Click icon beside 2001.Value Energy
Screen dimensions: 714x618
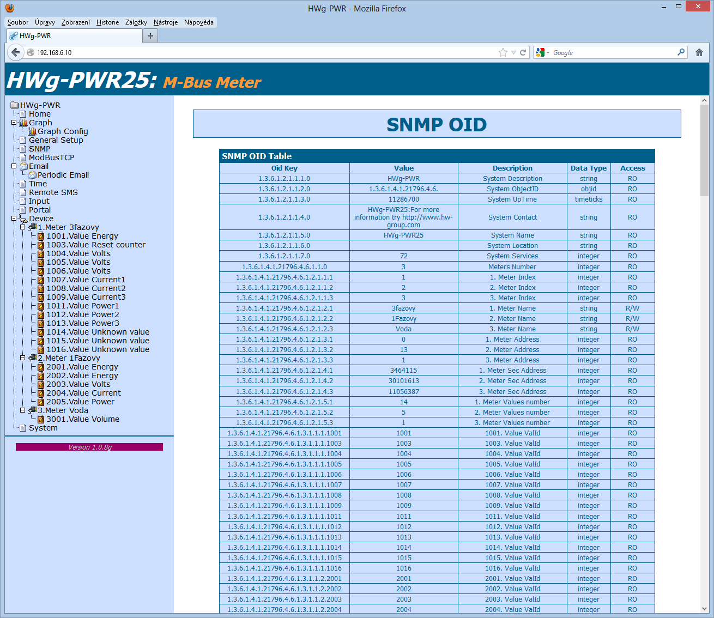(41, 367)
